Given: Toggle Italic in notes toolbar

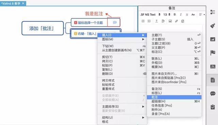Looking at the screenshot, I should tap(181, 14).
